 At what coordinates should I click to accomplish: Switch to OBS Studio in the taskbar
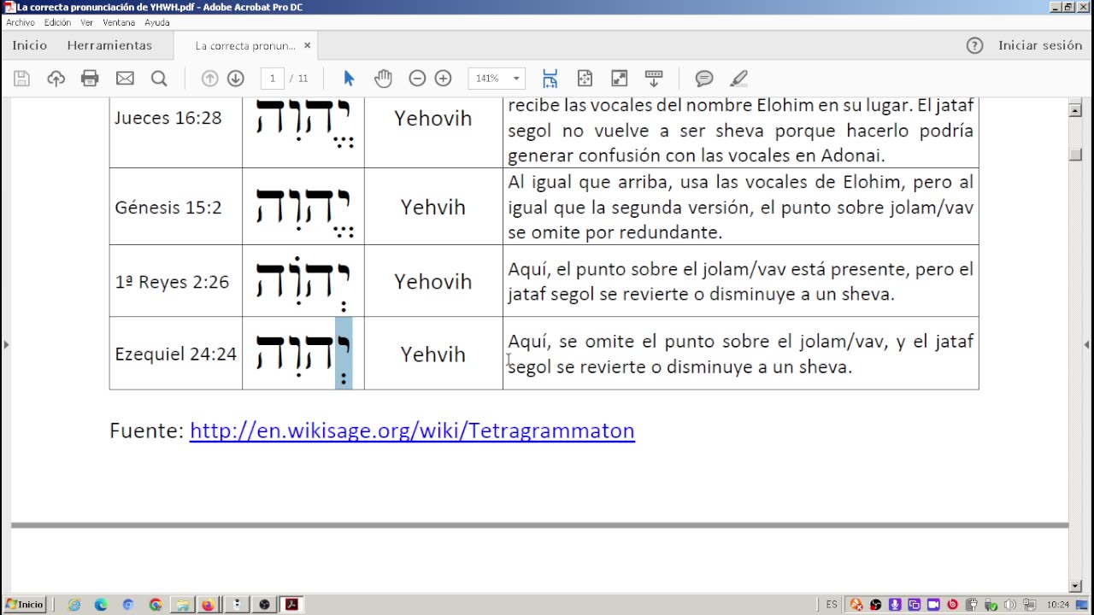[264, 605]
